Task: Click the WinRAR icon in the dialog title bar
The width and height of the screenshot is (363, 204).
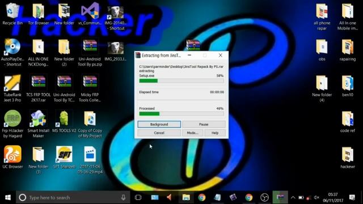Action: [138, 56]
